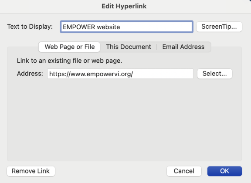Click the Address field with the empowervi URL
The height and width of the screenshot is (183, 251).
pyautogui.click(x=120, y=74)
